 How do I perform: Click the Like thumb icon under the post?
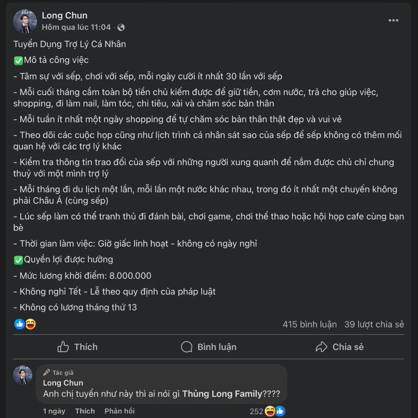(x=64, y=347)
